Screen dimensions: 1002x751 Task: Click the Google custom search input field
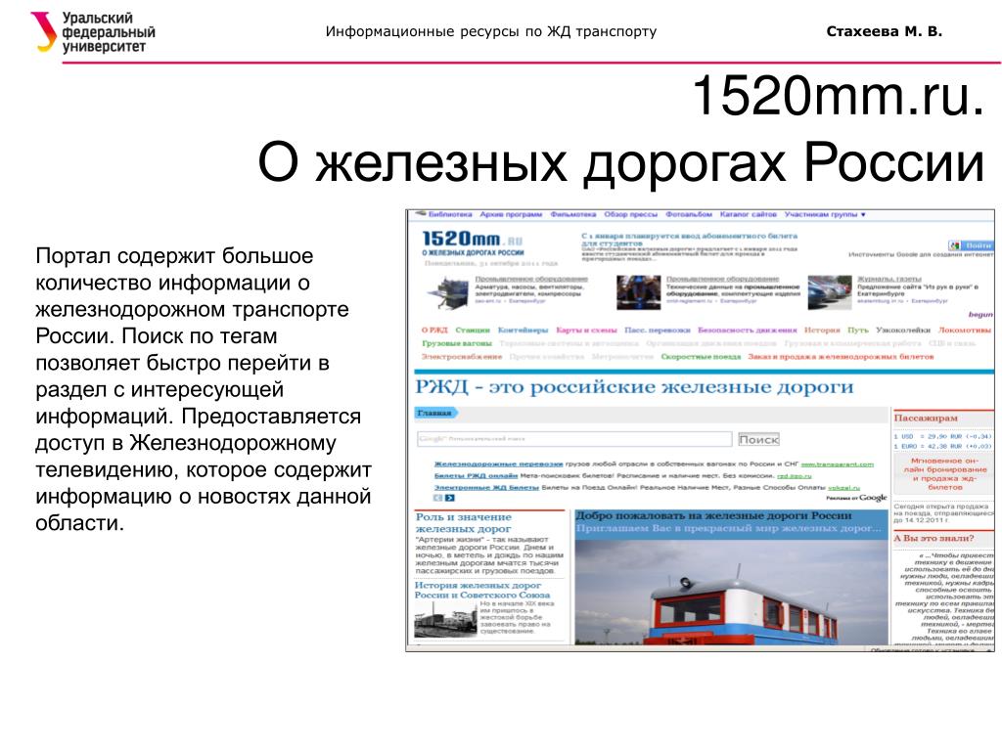[x=574, y=439]
